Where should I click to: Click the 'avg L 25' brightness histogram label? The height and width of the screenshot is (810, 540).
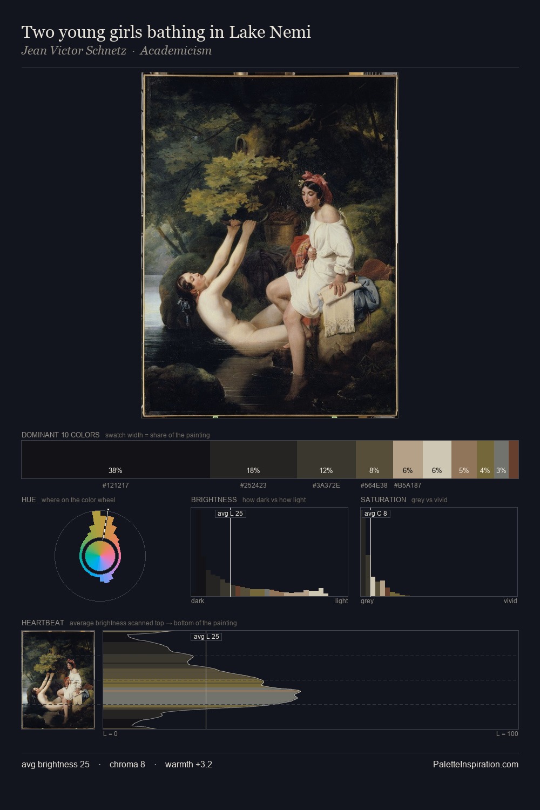point(230,514)
